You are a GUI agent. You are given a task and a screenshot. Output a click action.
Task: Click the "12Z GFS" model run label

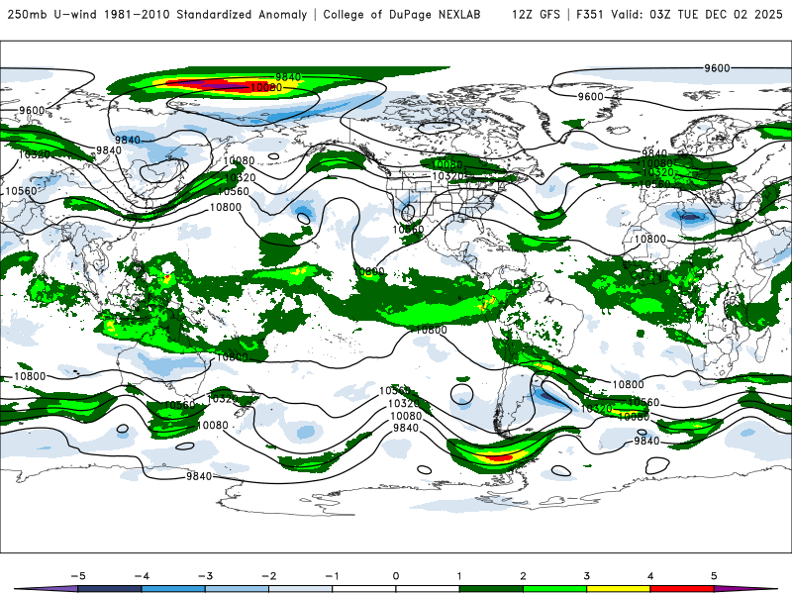(x=536, y=14)
